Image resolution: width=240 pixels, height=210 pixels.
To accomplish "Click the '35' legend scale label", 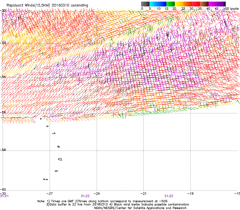I will coord(200,8).
